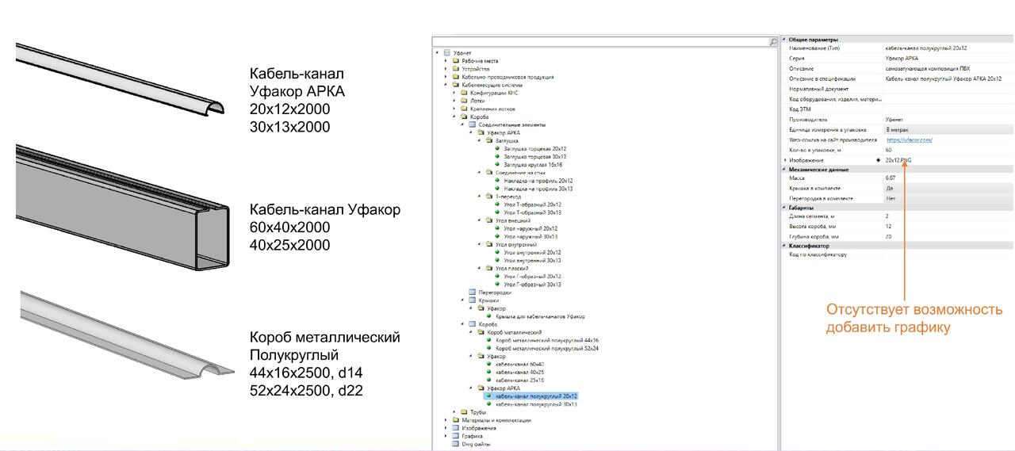
Task: Click green dot of Заглушка торцевая 20х12
Action: point(497,149)
